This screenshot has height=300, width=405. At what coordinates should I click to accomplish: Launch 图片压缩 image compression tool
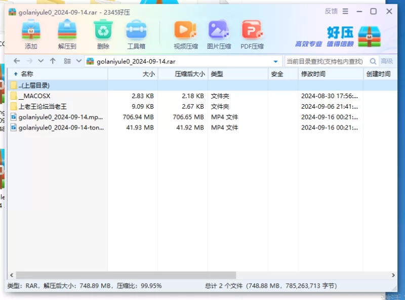point(219,30)
